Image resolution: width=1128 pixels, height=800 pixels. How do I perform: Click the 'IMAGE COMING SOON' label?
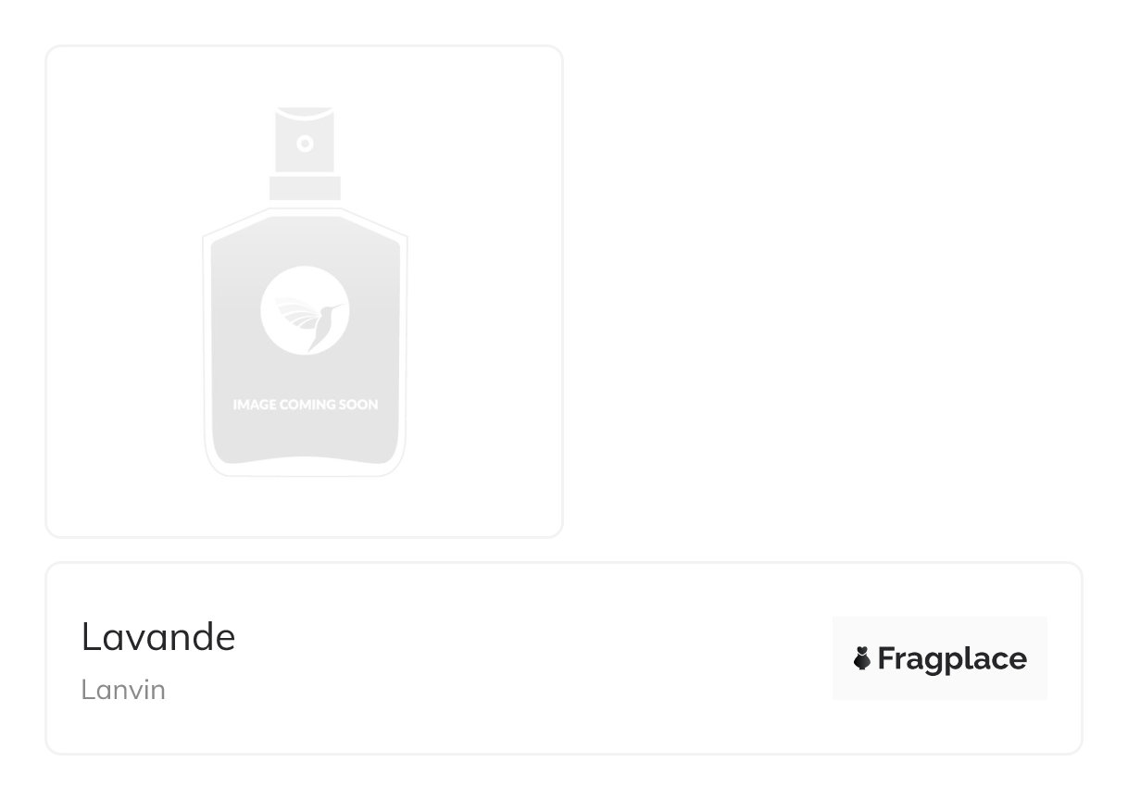[x=305, y=405]
